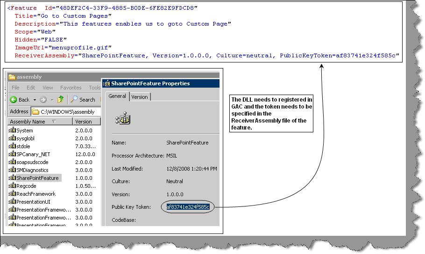Click the highlighted SharePointFeature row name

(x=37, y=178)
